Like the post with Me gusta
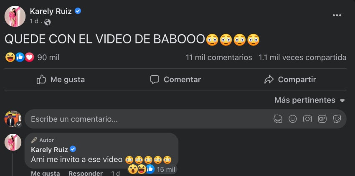The image size is (355, 176). [61, 80]
